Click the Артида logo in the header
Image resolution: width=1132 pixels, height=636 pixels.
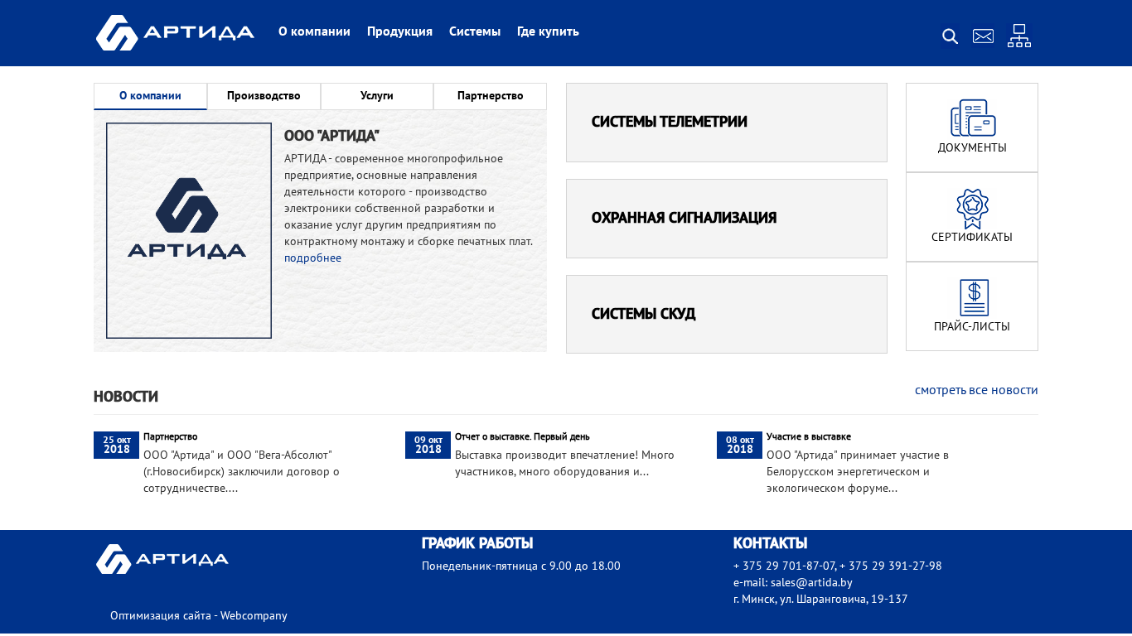point(175,33)
